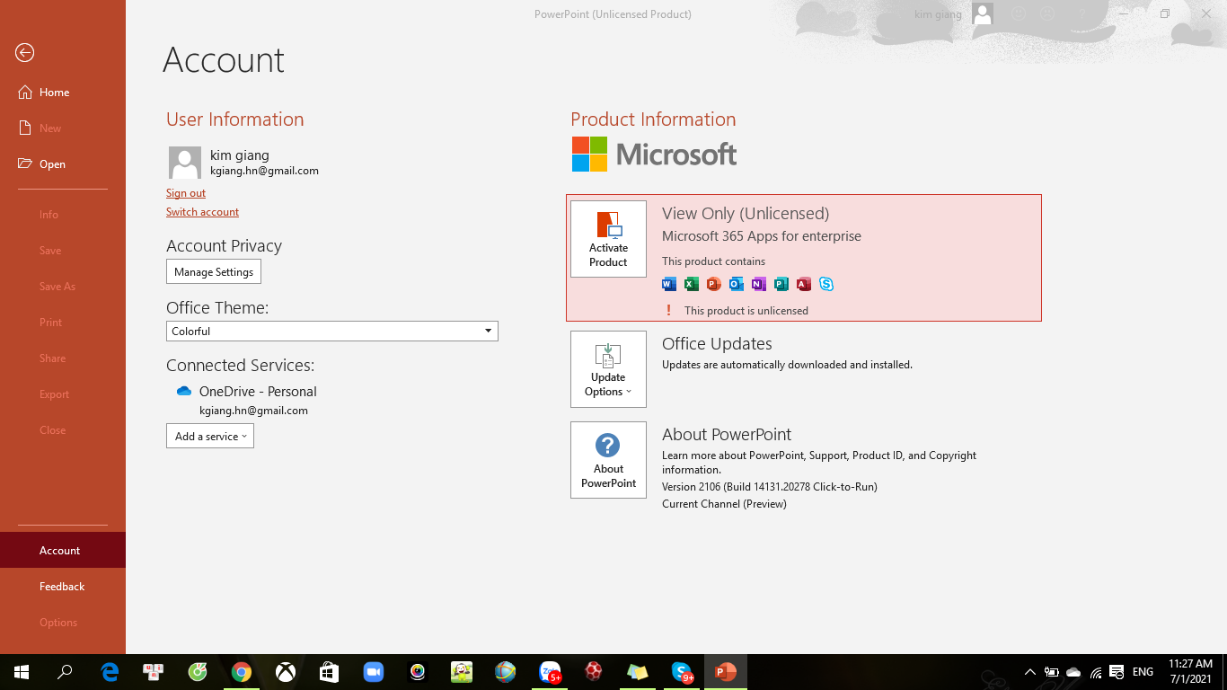This screenshot has width=1227, height=690.
Task: Click the Excel icon in product contents
Action: pos(691,284)
